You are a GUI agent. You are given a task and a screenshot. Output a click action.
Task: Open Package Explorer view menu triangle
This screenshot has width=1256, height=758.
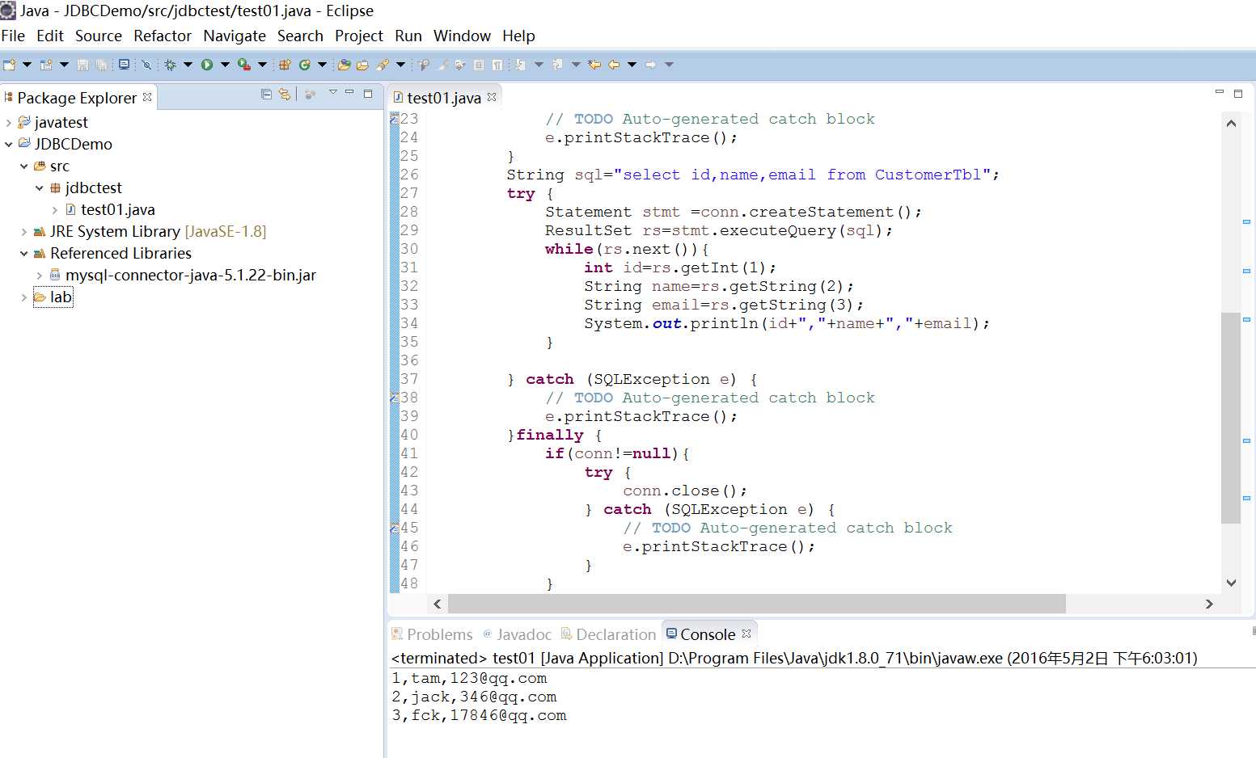click(332, 93)
